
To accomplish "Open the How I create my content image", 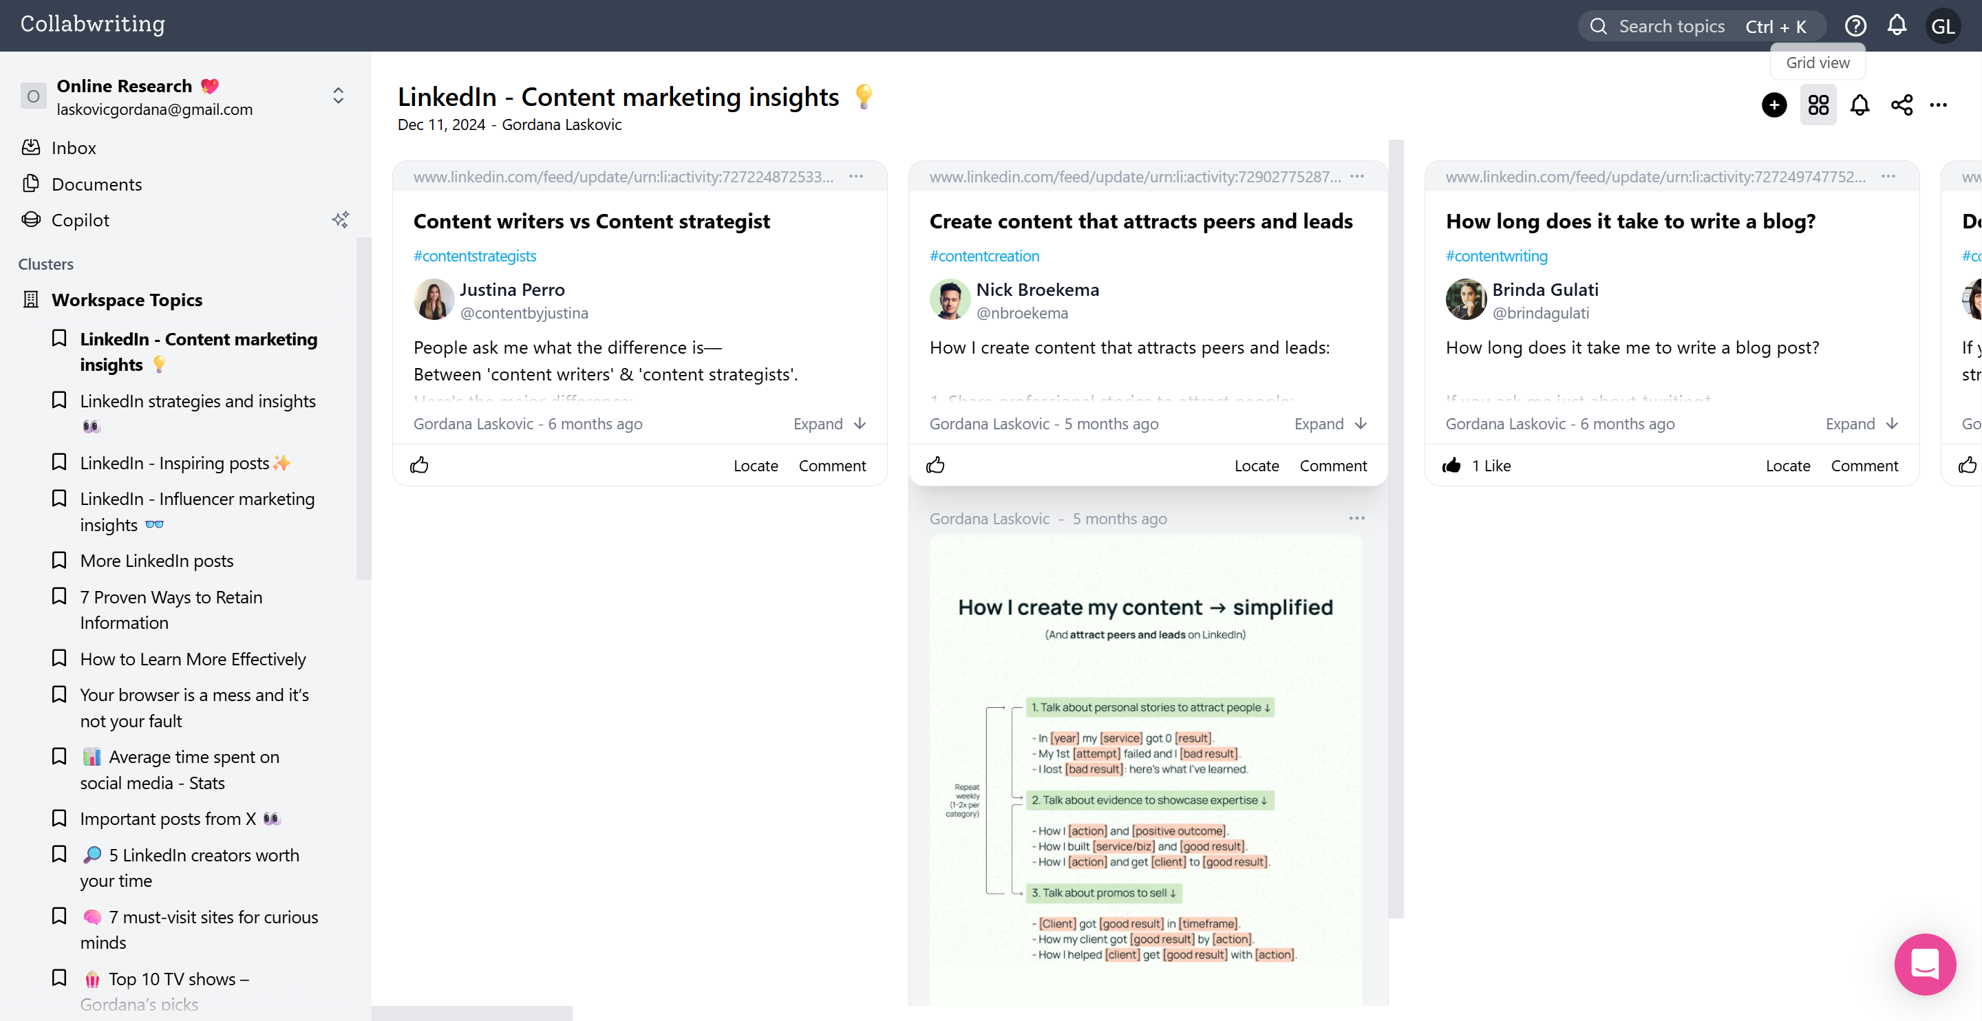I will tap(1146, 770).
